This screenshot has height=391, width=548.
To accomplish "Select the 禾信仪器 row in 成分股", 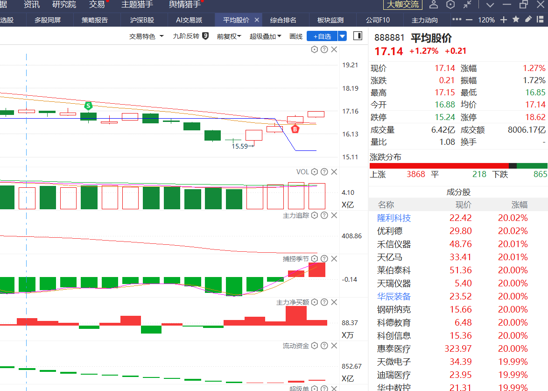I will point(458,244).
